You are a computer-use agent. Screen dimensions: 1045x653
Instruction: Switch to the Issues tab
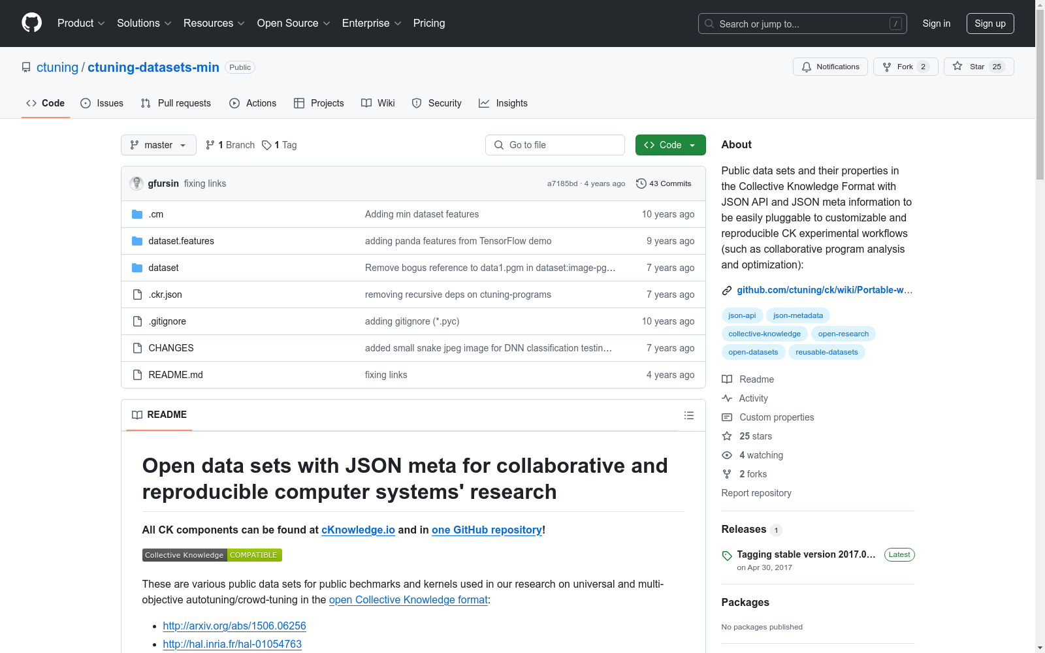pyautogui.click(x=102, y=103)
